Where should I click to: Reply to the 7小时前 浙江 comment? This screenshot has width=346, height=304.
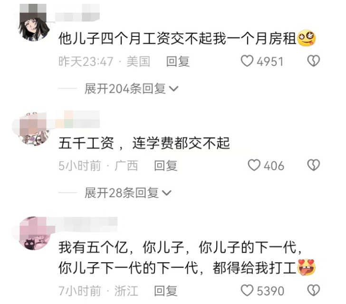click(165, 291)
